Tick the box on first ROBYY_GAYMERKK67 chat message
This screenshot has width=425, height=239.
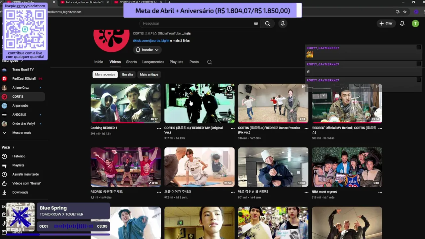419,47
